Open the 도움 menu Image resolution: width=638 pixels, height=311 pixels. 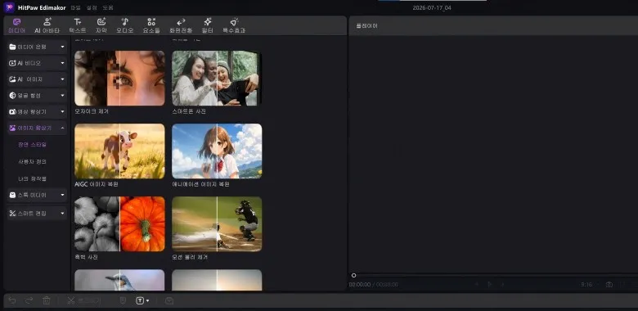[x=108, y=7]
